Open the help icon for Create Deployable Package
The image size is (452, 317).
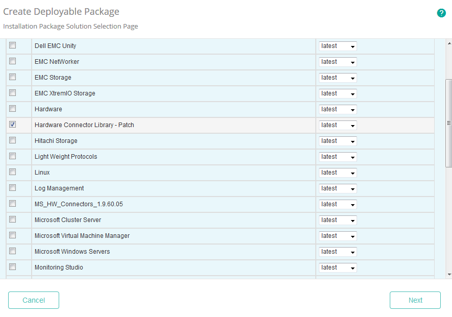pos(441,13)
